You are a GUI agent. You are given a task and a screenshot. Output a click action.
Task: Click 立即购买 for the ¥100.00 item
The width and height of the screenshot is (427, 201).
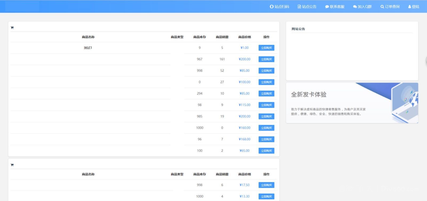coord(266,82)
